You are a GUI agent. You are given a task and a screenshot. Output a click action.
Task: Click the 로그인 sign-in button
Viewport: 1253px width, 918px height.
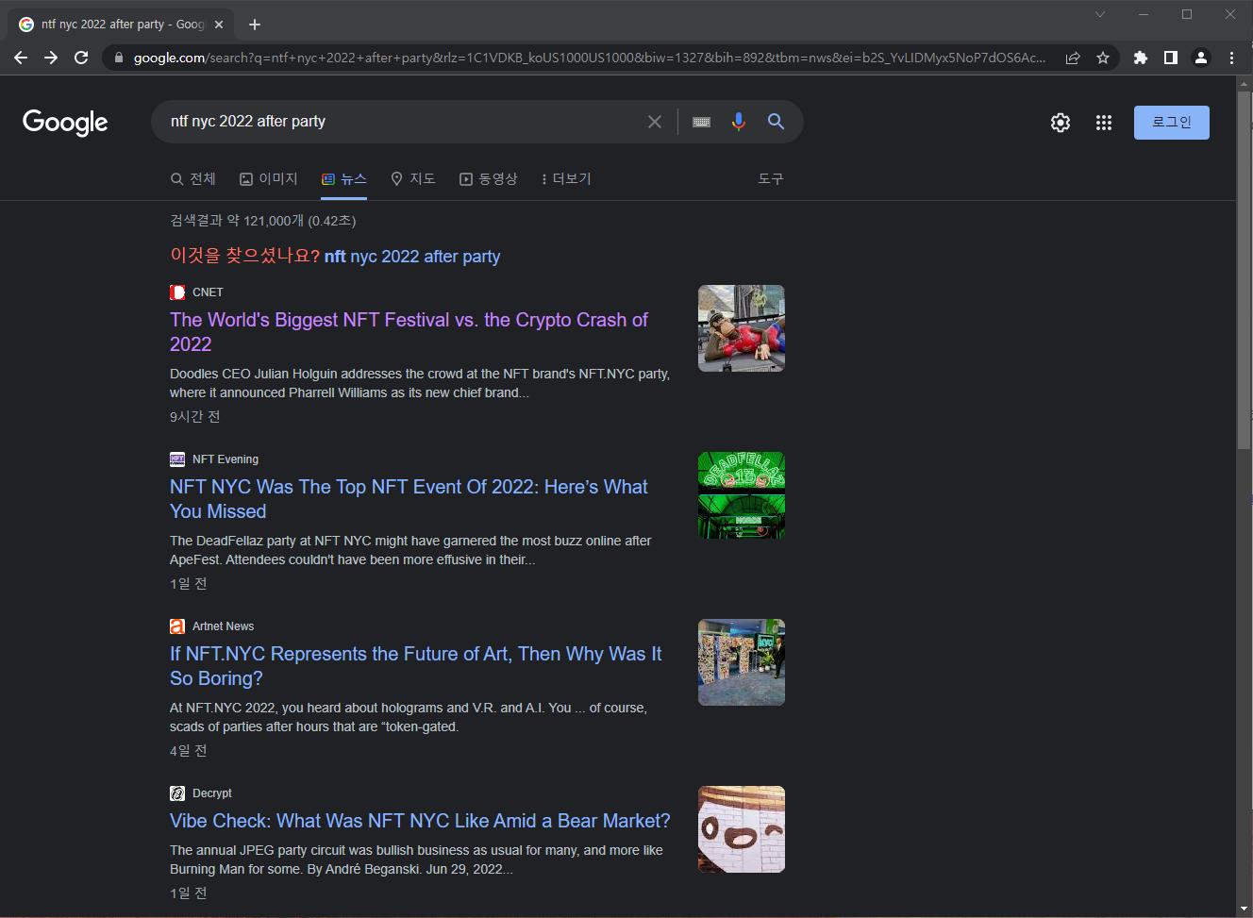pos(1172,123)
